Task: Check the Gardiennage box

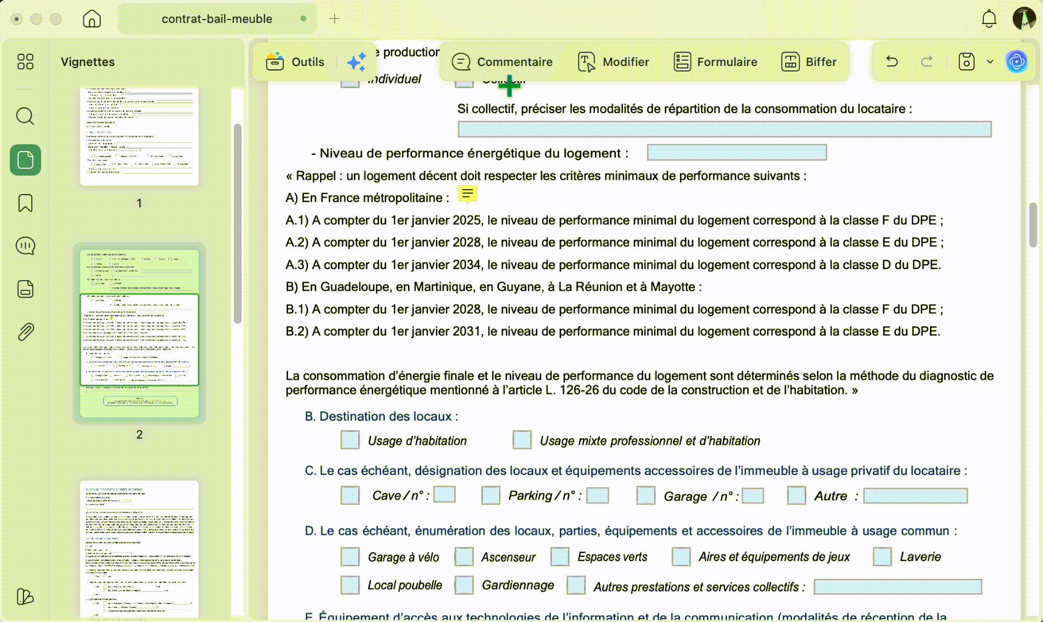Action: (464, 585)
